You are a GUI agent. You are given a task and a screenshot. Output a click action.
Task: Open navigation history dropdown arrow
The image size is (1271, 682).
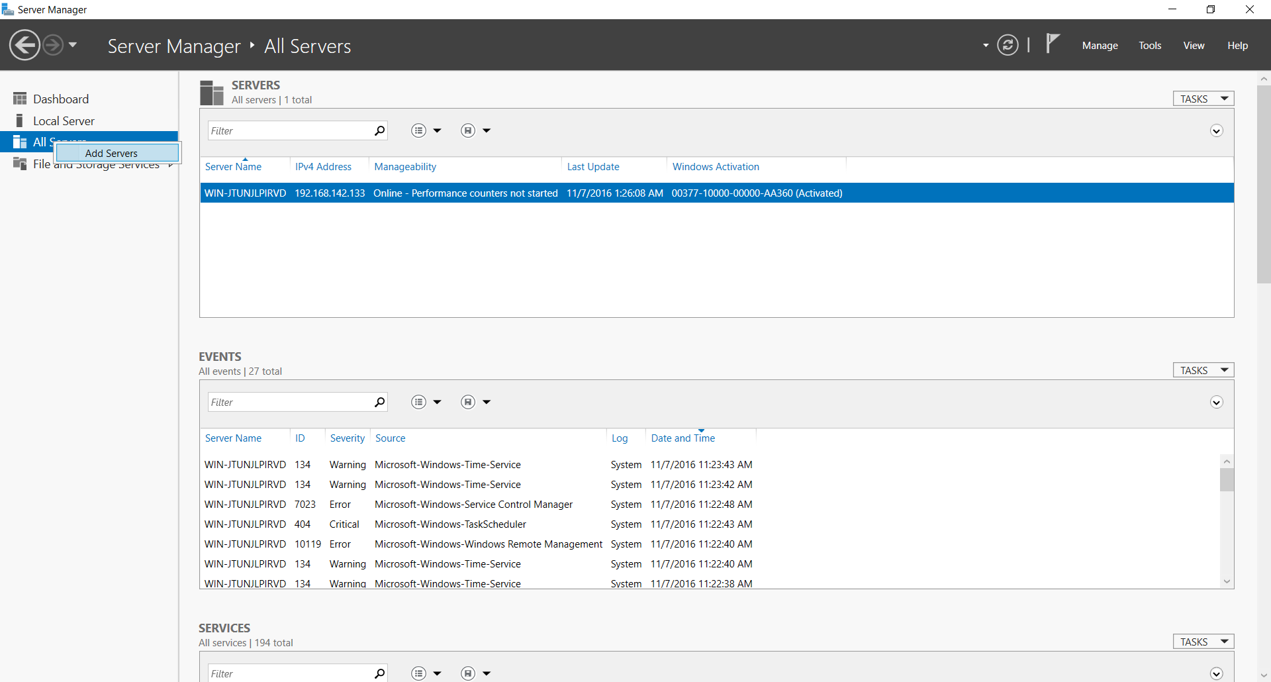click(x=73, y=45)
